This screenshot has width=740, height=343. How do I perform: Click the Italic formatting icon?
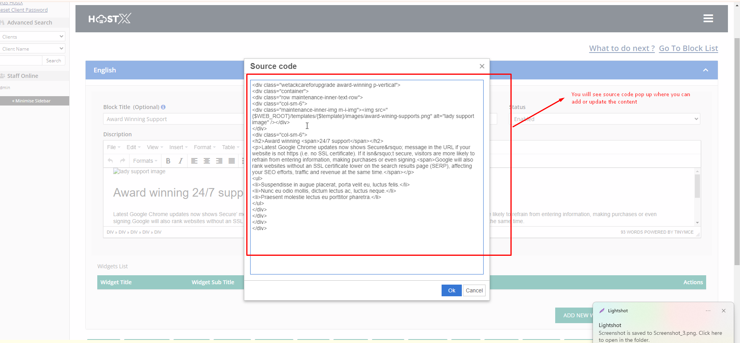point(181,161)
